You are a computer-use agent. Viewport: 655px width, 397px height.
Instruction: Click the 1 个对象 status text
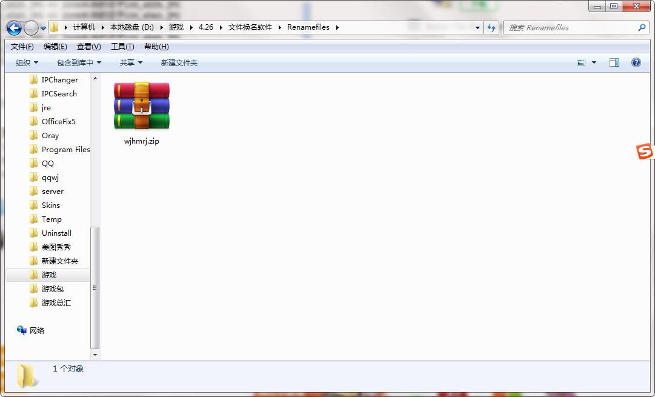68,369
